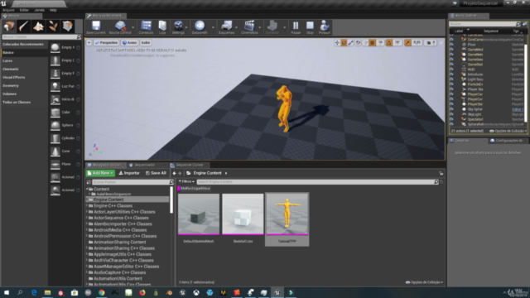Select the translate gizmo tool in viewport
This screenshot has width=530, height=298.
point(337,42)
